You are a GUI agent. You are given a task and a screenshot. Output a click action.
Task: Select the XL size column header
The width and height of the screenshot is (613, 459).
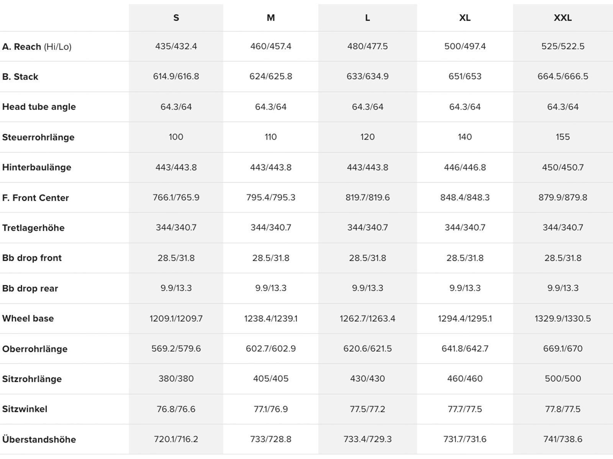pos(465,18)
